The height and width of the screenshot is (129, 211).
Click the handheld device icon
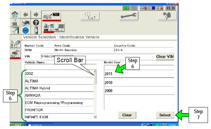36,30
